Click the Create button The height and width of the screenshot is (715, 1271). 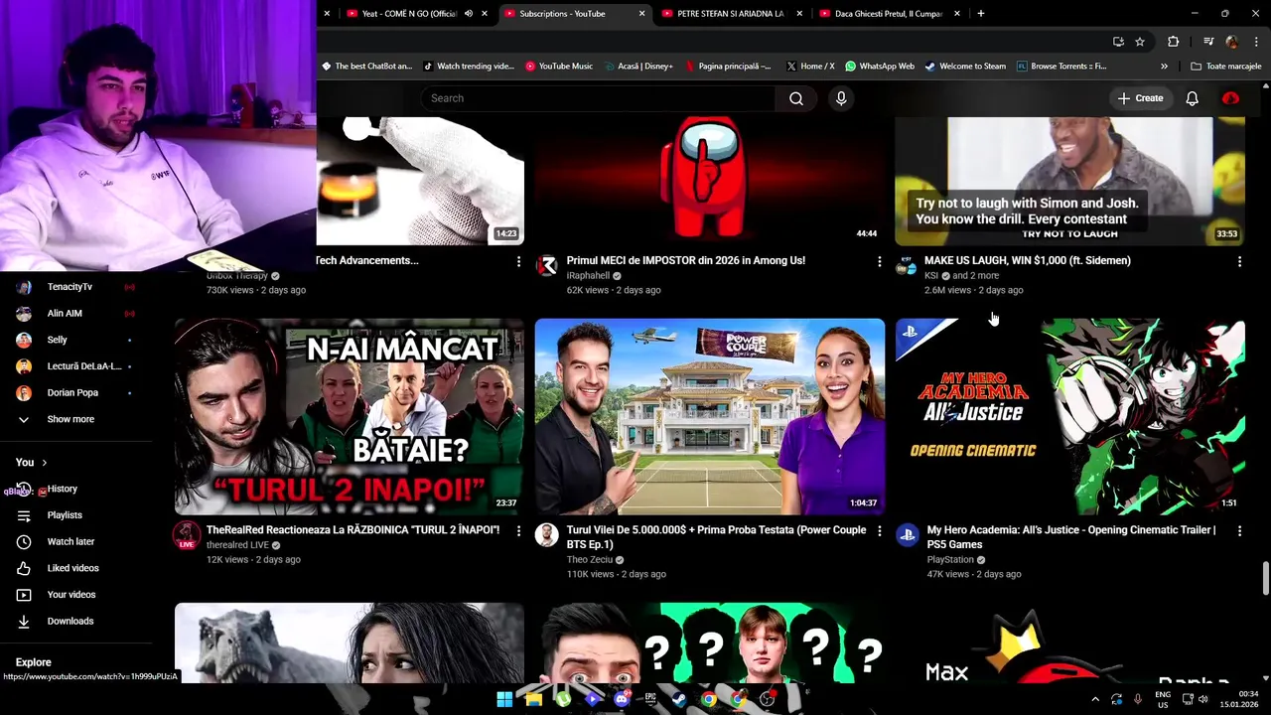click(1140, 98)
